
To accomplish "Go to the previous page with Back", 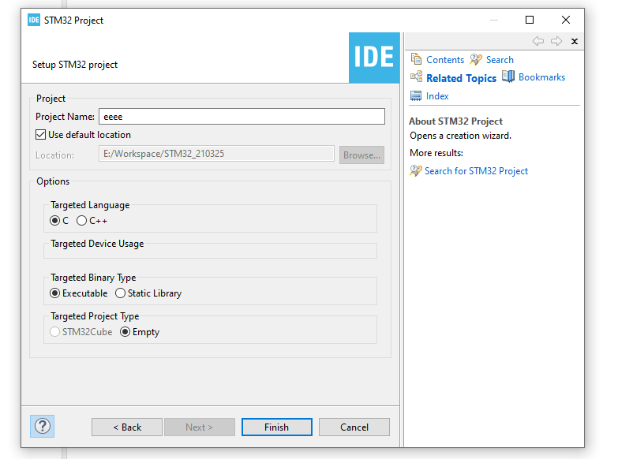I will [127, 427].
